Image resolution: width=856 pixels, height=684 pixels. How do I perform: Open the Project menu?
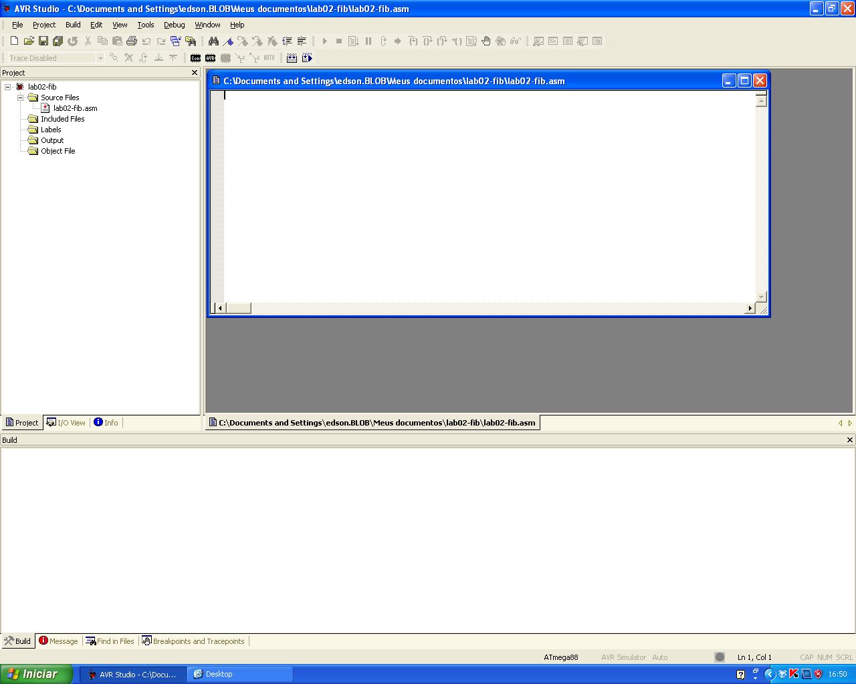pyautogui.click(x=44, y=25)
